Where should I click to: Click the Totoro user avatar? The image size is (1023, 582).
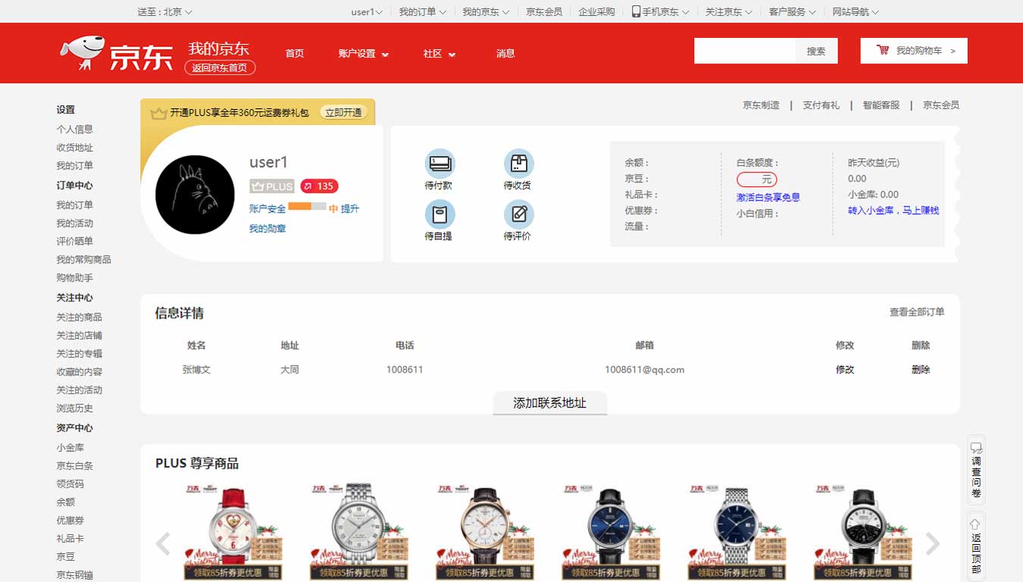pos(195,195)
